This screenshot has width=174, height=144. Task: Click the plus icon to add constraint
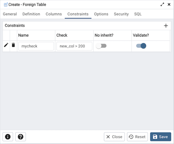(x=166, y=26)
